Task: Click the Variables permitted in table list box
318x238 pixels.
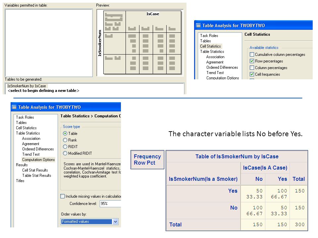Action: point(49,43)
